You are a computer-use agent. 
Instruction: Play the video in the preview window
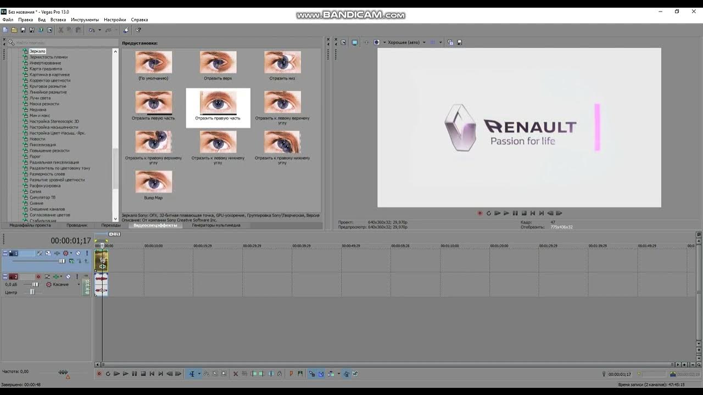(x=506, y=213)
